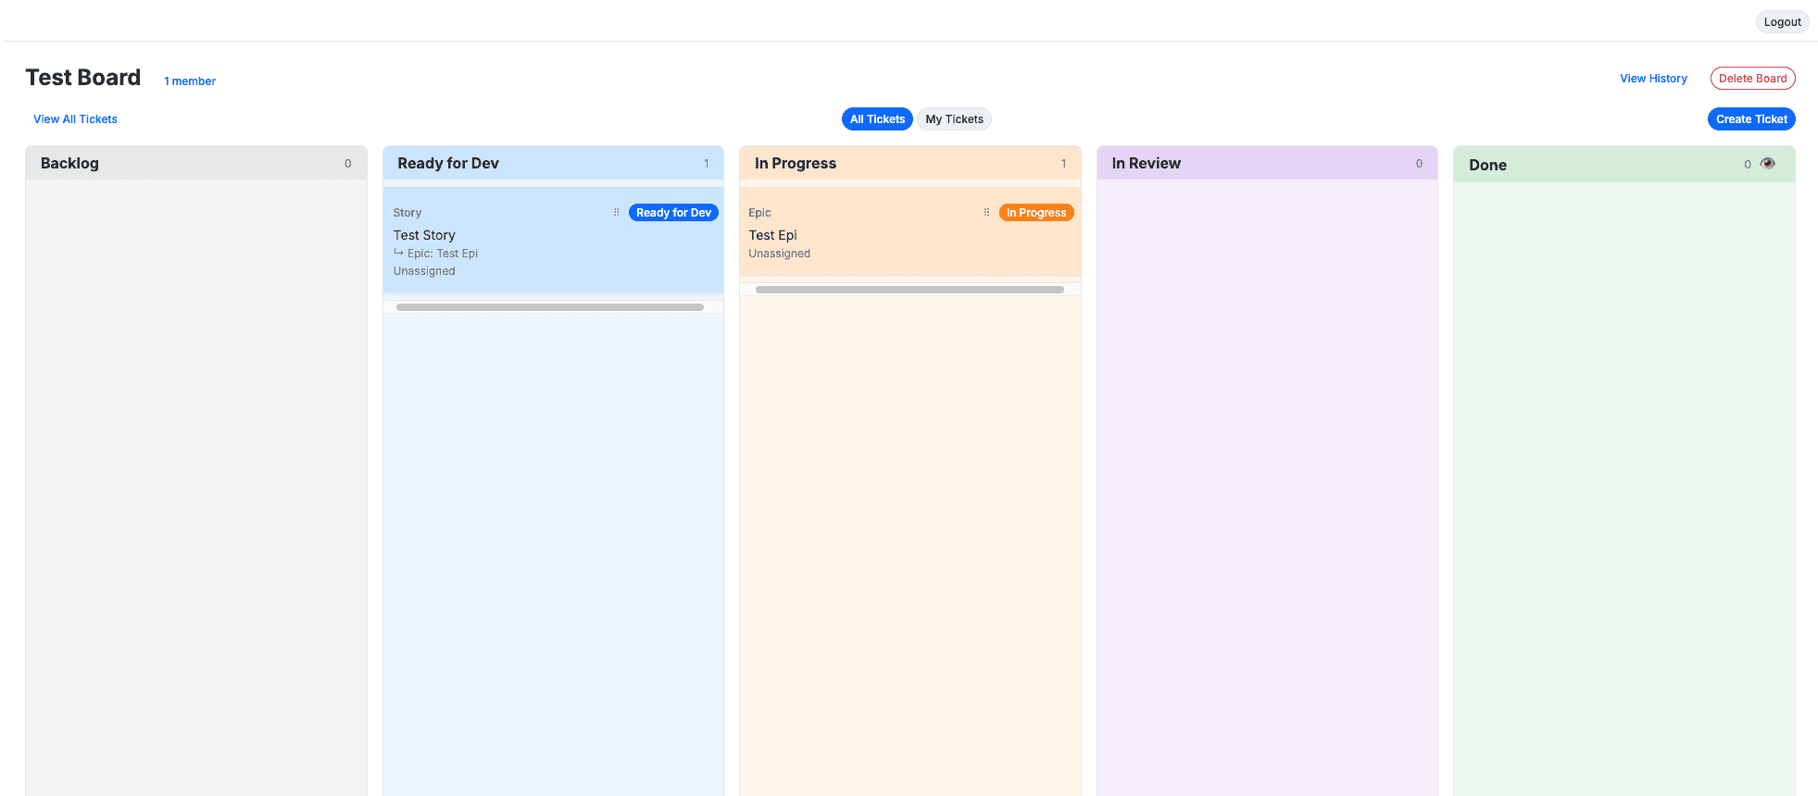This screenshot has width=1818, height=796.
Task: Click the In Progress status badge
Action: pyautogui.click(x=1036, y=213)
